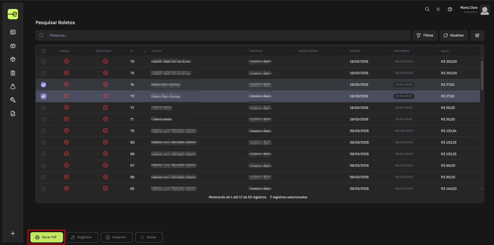Sort by the Vencimento column header
The image size is (494, 245).
click(x=401, y=51)
